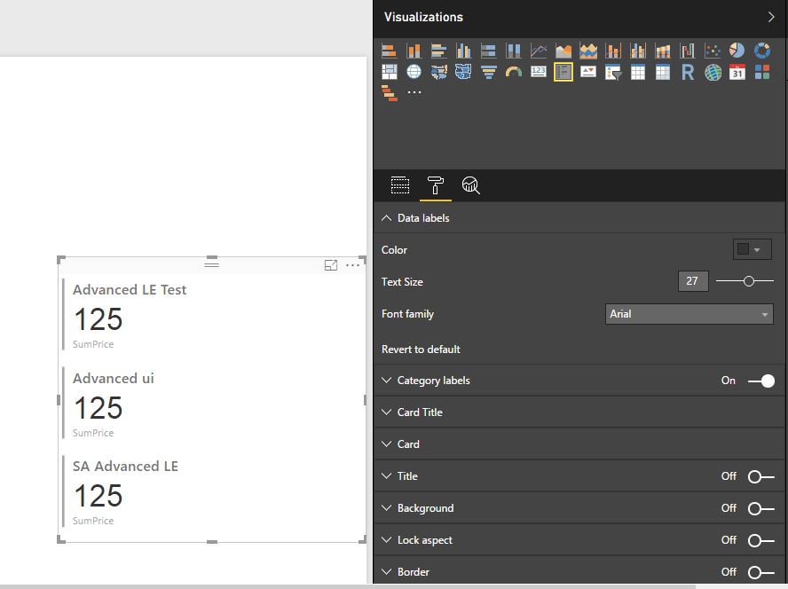Expand the Title section
The width and height of the screenshot is (788, 589).
(x=386, y=476)
